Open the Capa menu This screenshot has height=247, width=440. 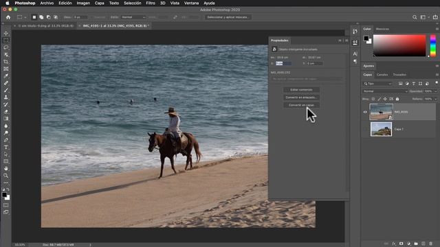click(x=99, y=3)
